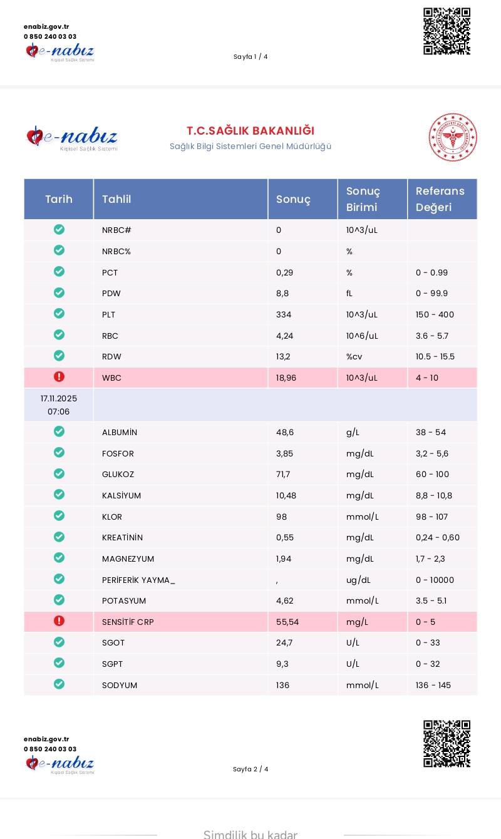Click the enabiz.gov.tr link at top
The height and width of the screenshot is (839, 501).
click(x=46, y=27)
